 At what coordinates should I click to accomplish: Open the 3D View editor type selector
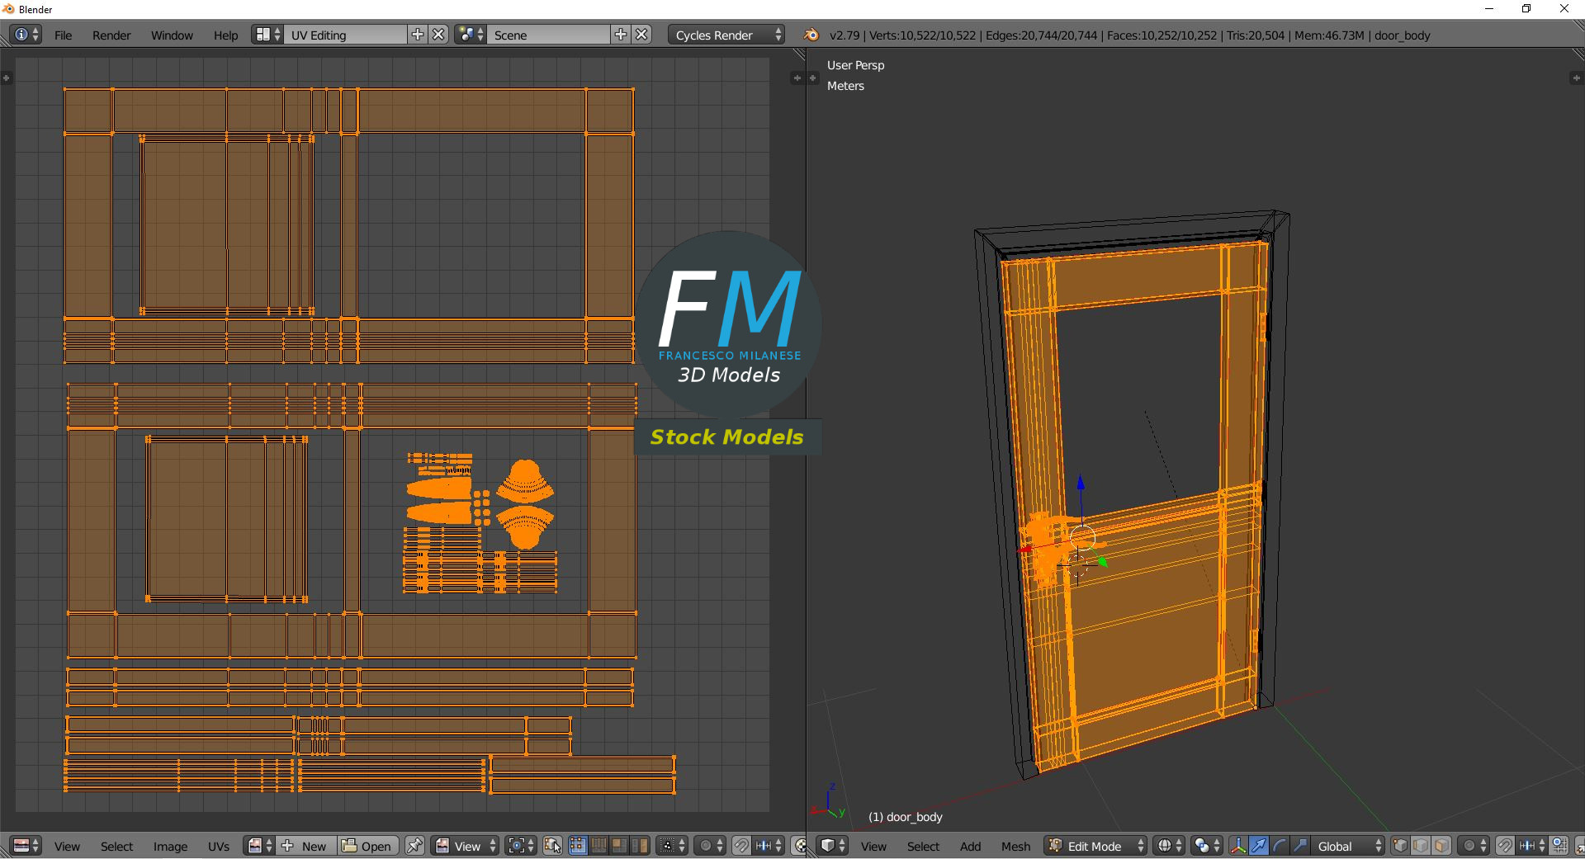(832, 846)
